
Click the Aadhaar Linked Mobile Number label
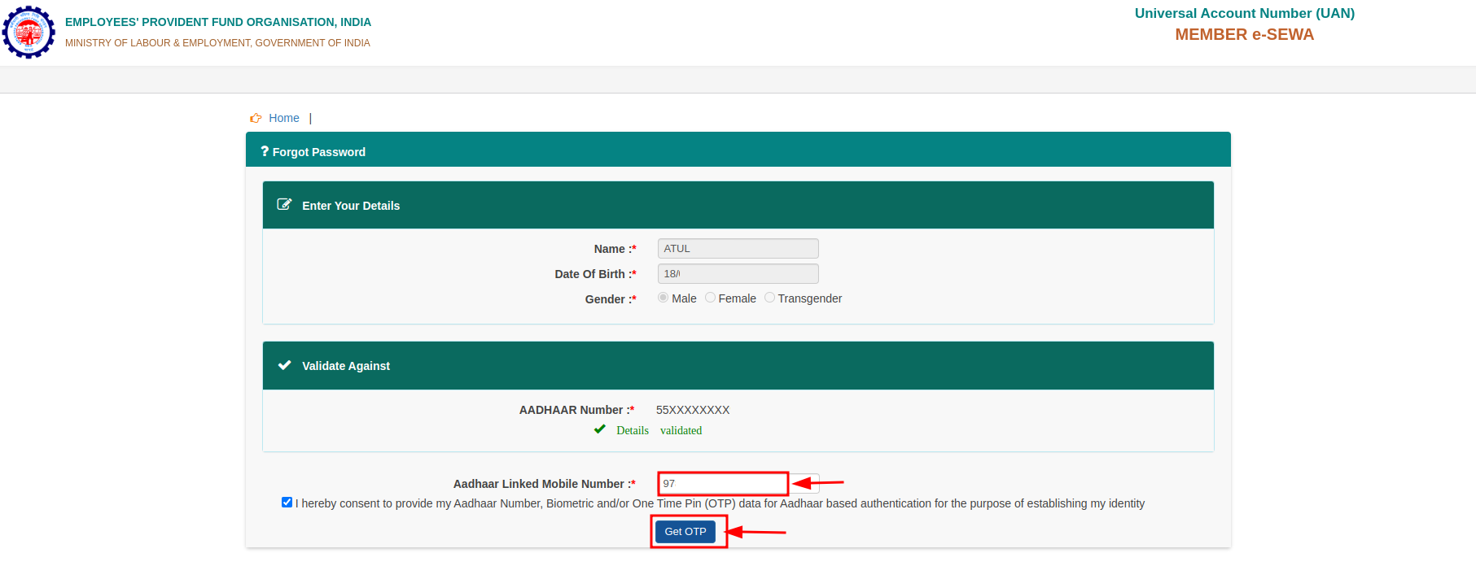545,484
